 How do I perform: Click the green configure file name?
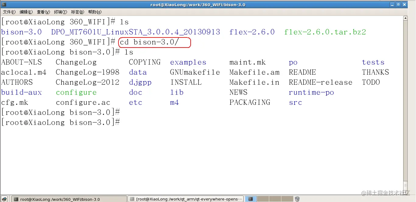pyautogui.click(x=76, y=92)
